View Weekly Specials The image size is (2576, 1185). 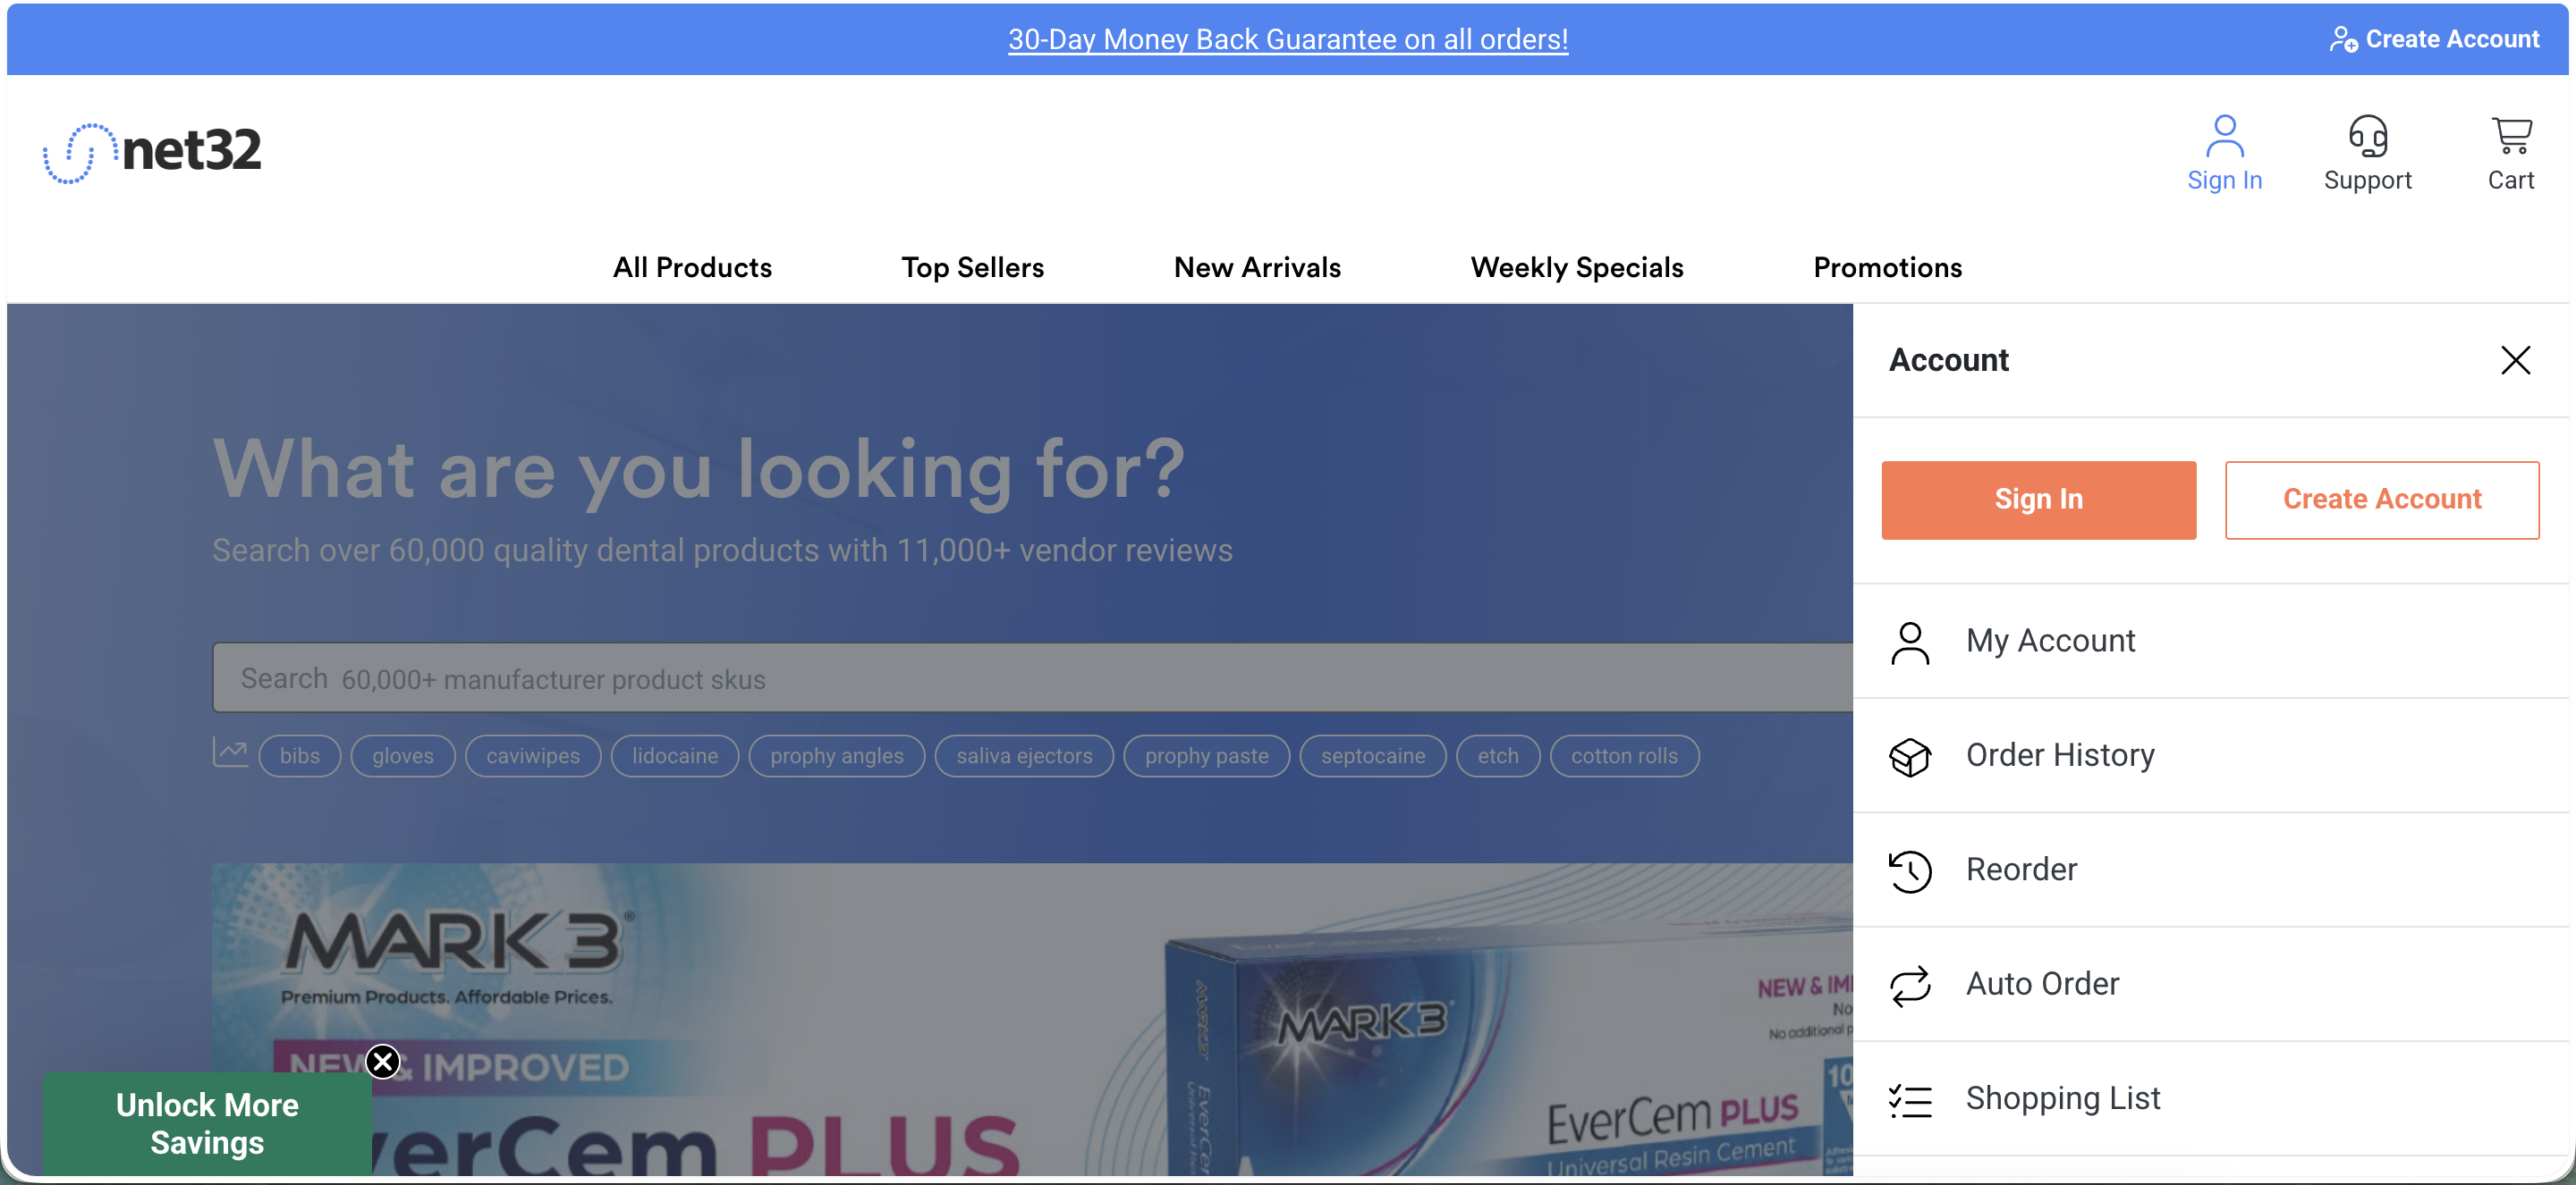1577,268
